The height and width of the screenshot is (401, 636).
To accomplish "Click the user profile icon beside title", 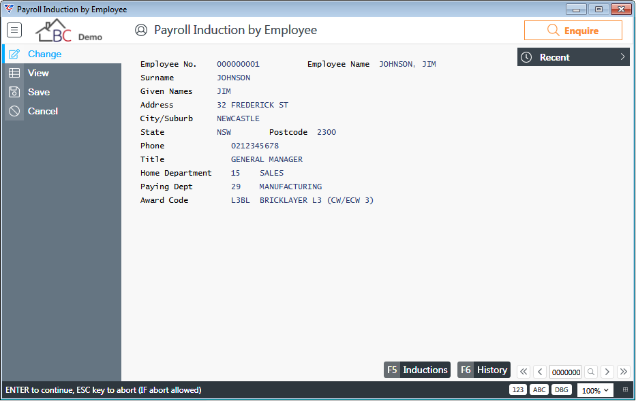I will [x=141, y=30].
